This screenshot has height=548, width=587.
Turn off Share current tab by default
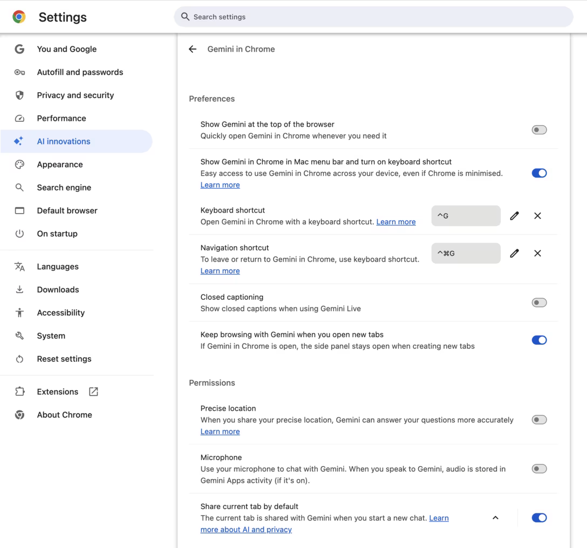click(539, 518)
